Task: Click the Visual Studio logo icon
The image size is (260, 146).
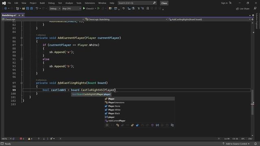Action: tap(4, 3)
